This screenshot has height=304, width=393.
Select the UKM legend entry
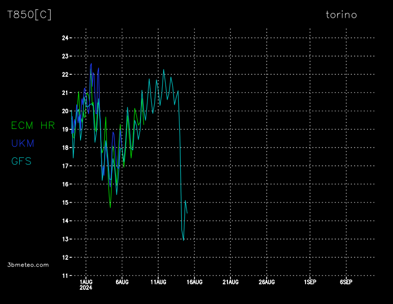(x=23, y=144)
